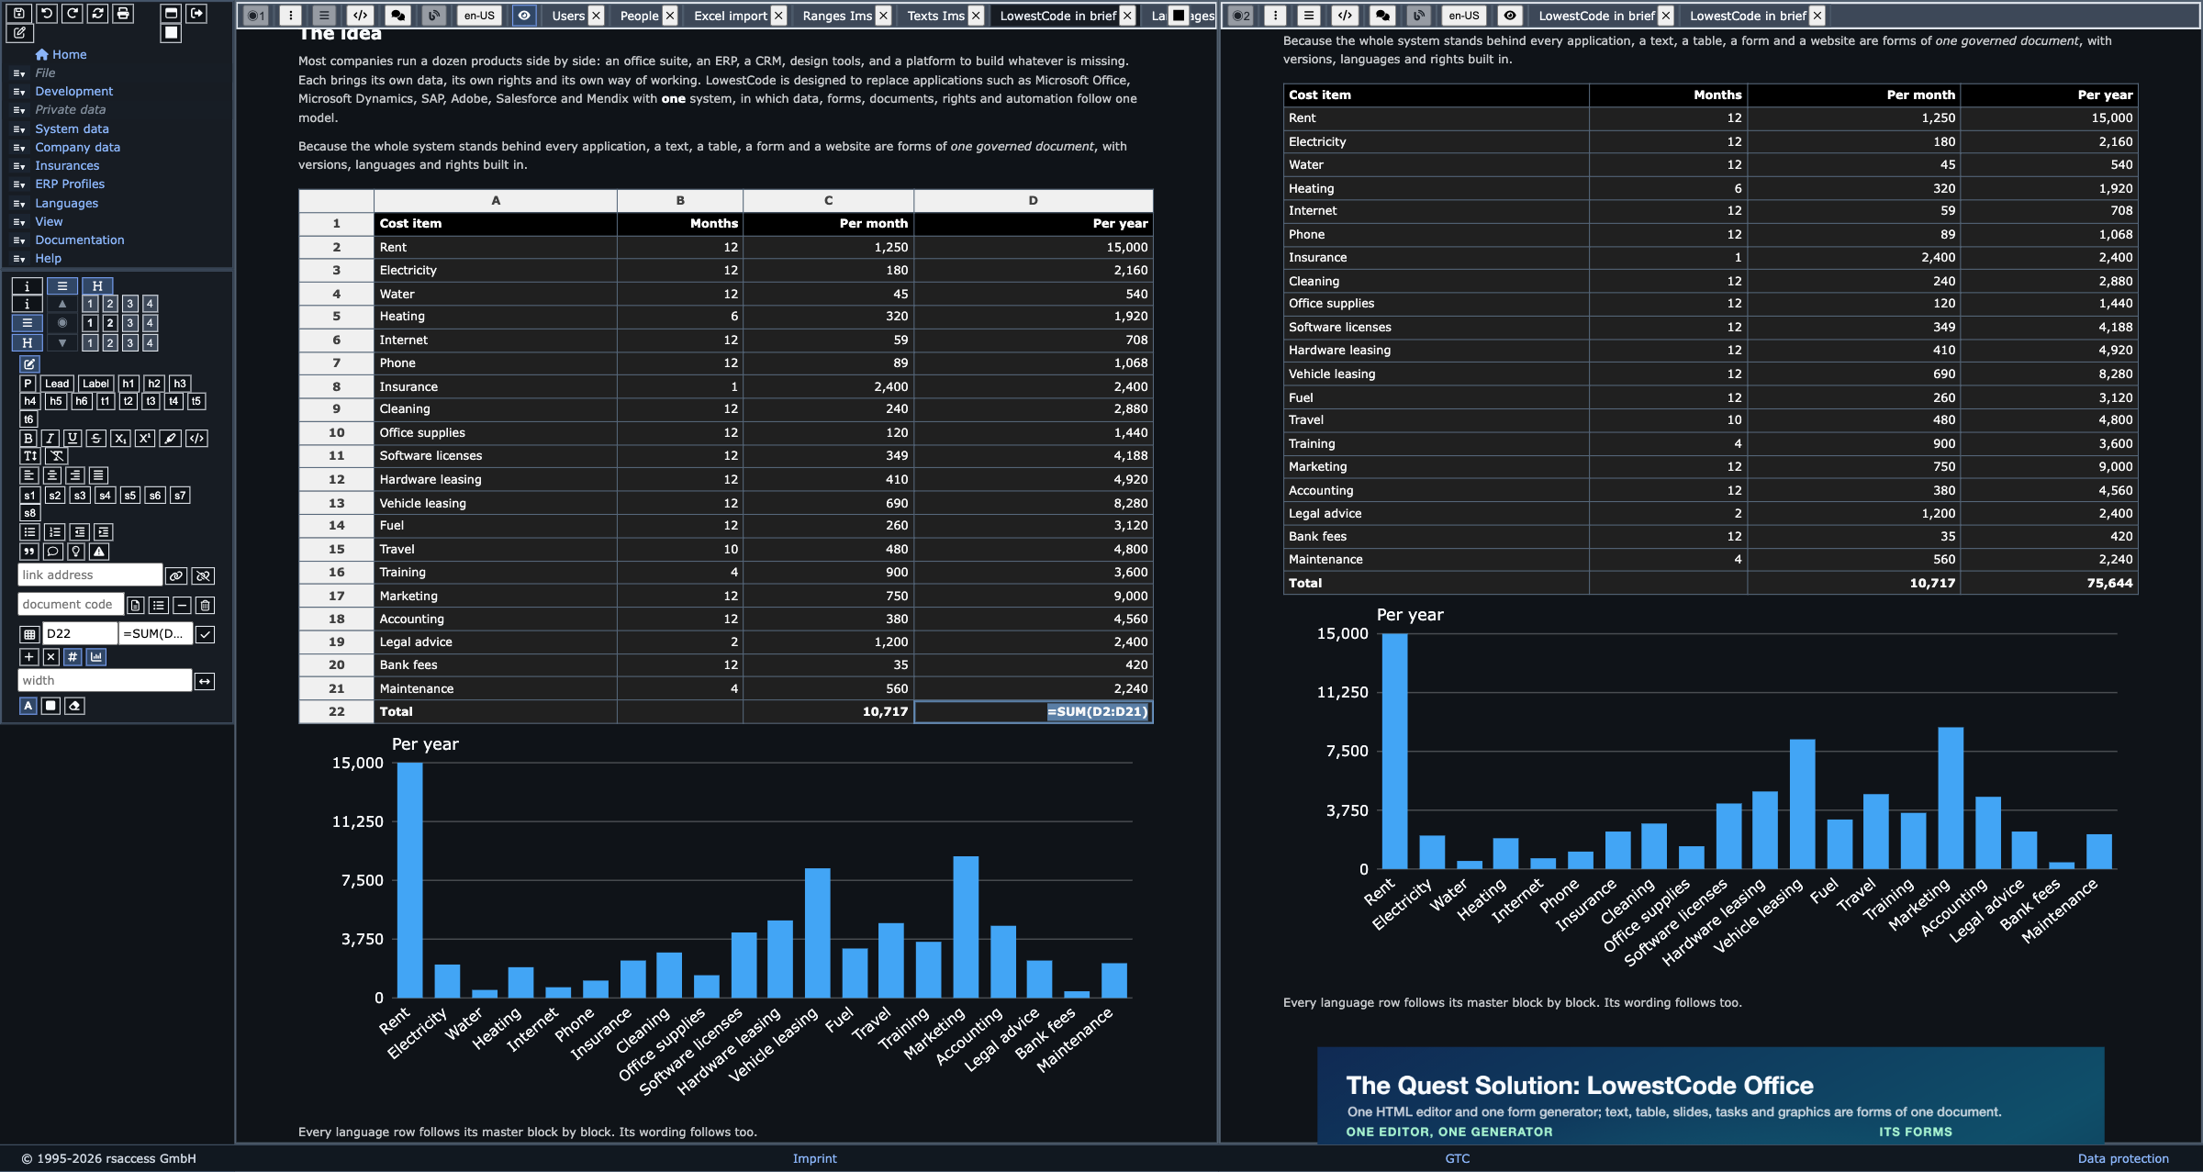Select pane 1 radio indicator
The width and height of the screenshot is (2203, 1172).
pos(256,15)
